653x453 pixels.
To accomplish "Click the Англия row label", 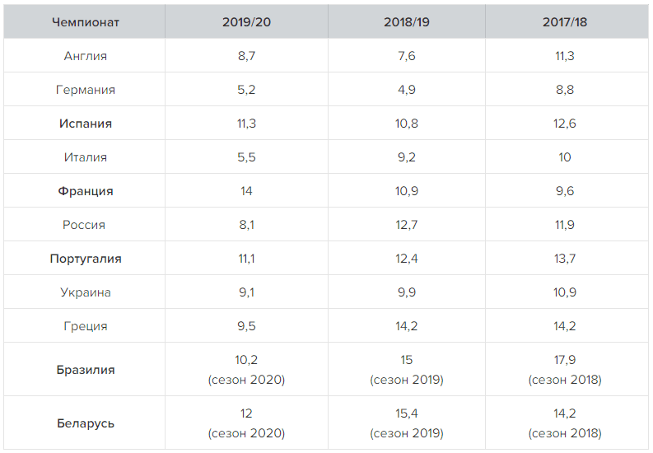I will [x=86, y=56].
